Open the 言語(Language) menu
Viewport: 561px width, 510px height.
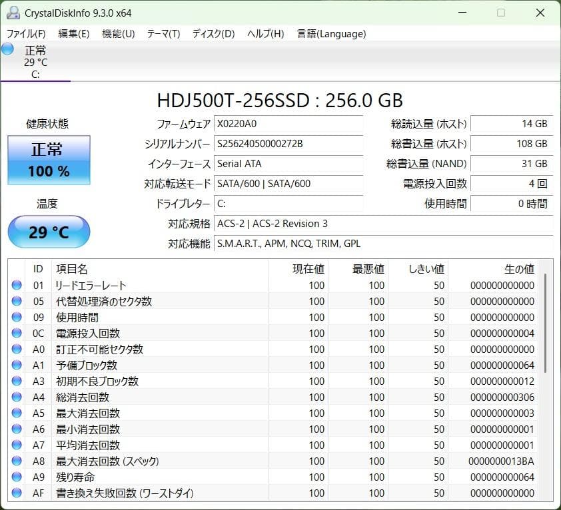pos(330,33)
